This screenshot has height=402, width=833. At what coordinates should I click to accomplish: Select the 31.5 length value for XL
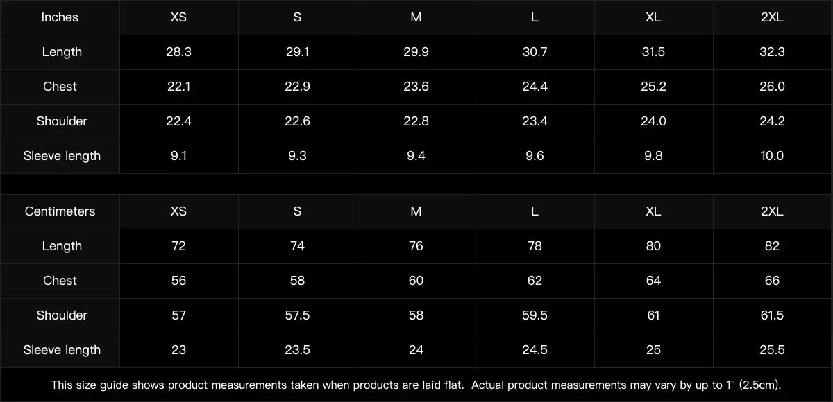click(653, 52)
